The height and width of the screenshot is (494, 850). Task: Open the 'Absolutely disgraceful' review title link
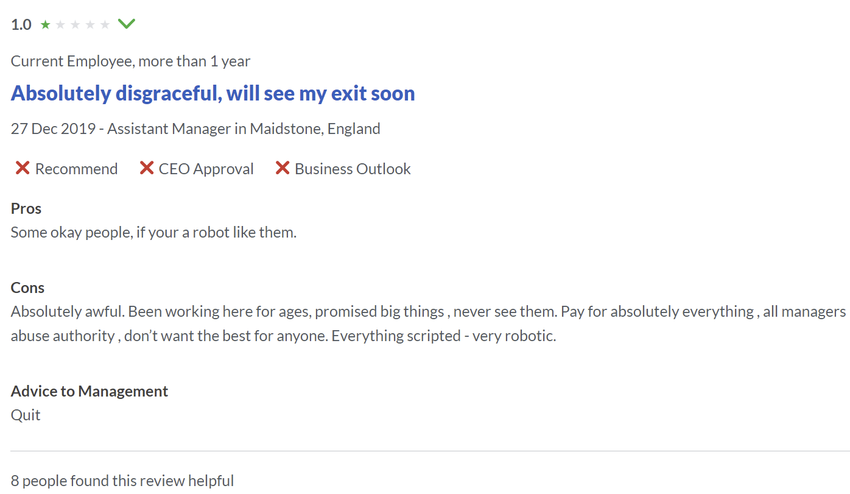tap(213, 93)
